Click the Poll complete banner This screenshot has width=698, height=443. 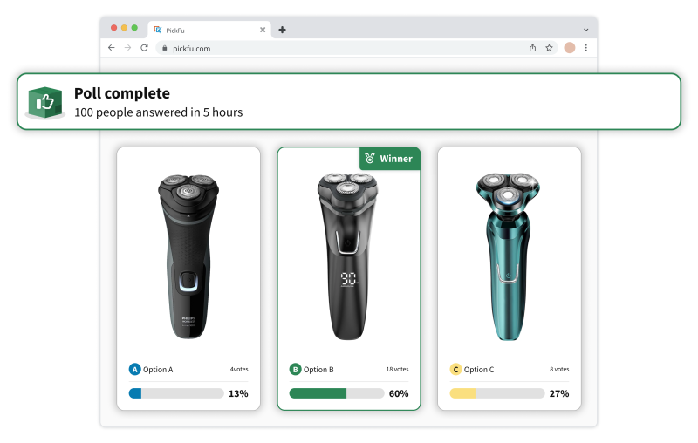pos(349,102)
